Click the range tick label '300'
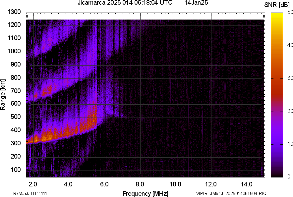The width and height of the screenshot is (293, 197). pos(16,143)
